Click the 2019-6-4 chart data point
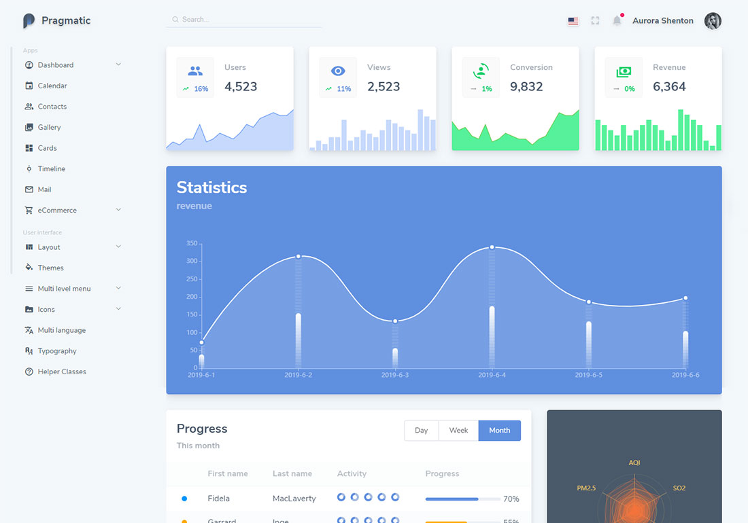This screenshot has height=523, width=748. pos(492,247)
